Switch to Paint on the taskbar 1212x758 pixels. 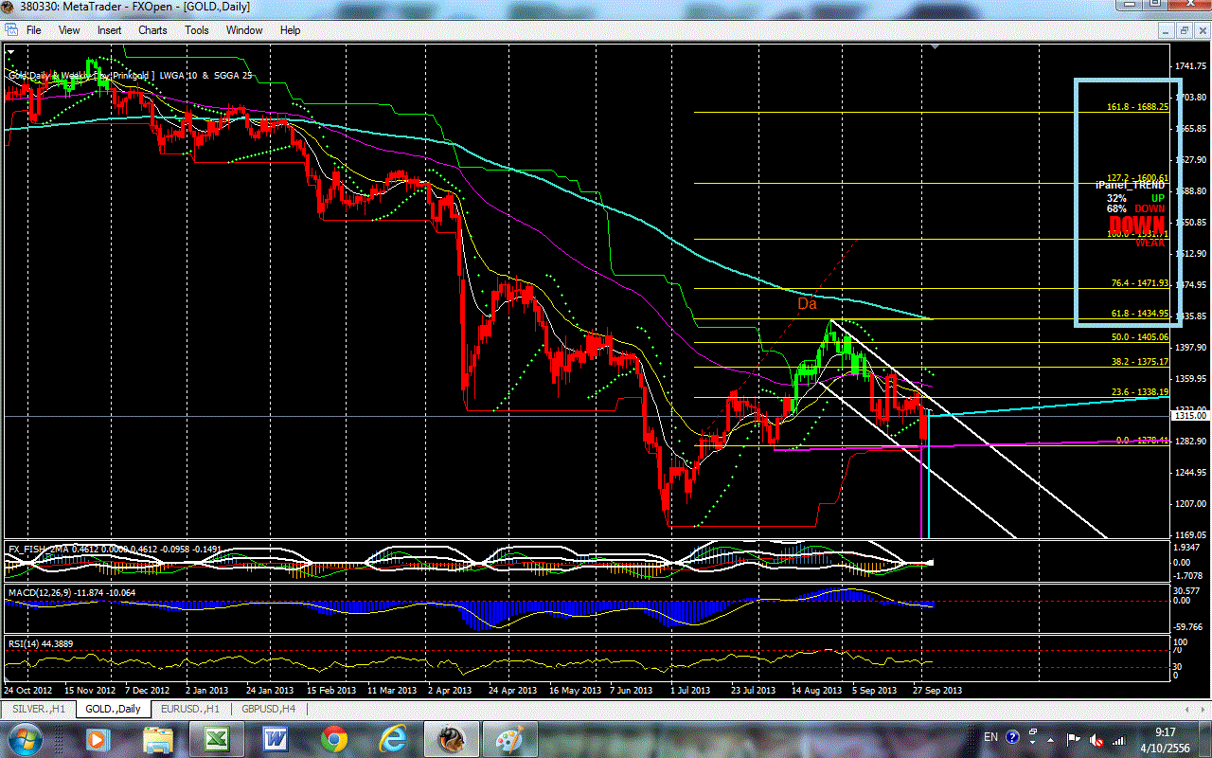click(509, 738)
